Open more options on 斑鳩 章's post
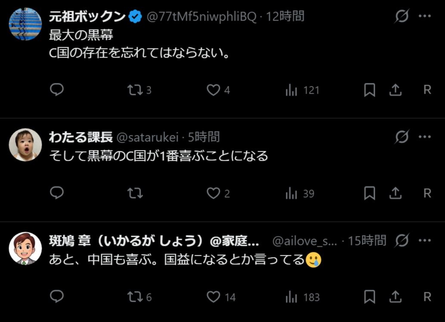 click(x=425, y=240)
